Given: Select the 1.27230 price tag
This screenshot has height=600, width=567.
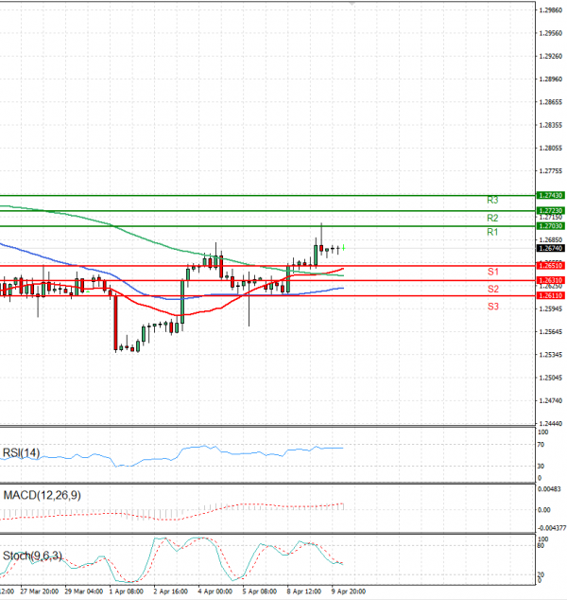Looking at the screenshot, I should [x=551, y=211].
